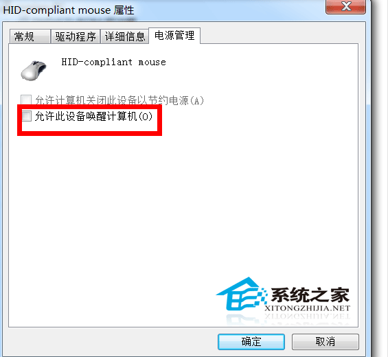388x357 pixels.
Task: Click the blue house watermark logo
Action: pyautogui.click(x=242, y=294)
